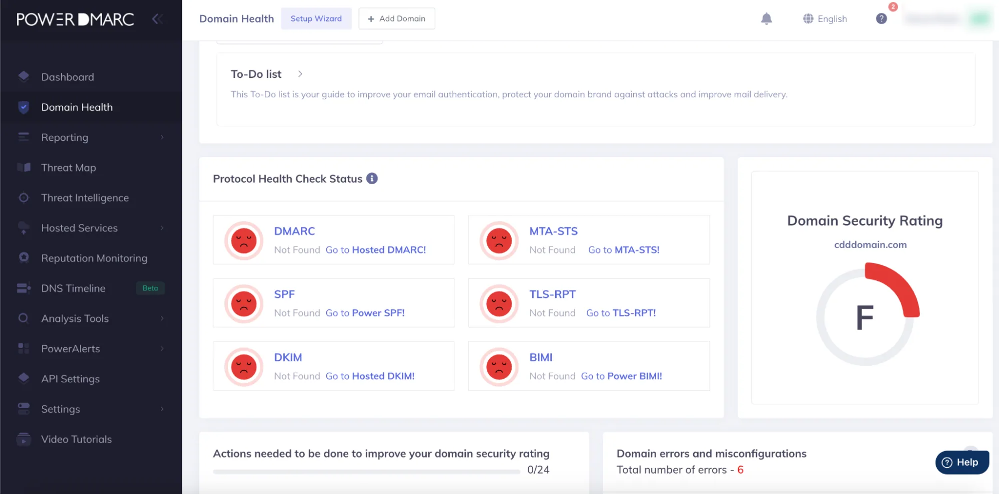
Task: Click the DKIM protocol title
Action: tap(288, 357)
